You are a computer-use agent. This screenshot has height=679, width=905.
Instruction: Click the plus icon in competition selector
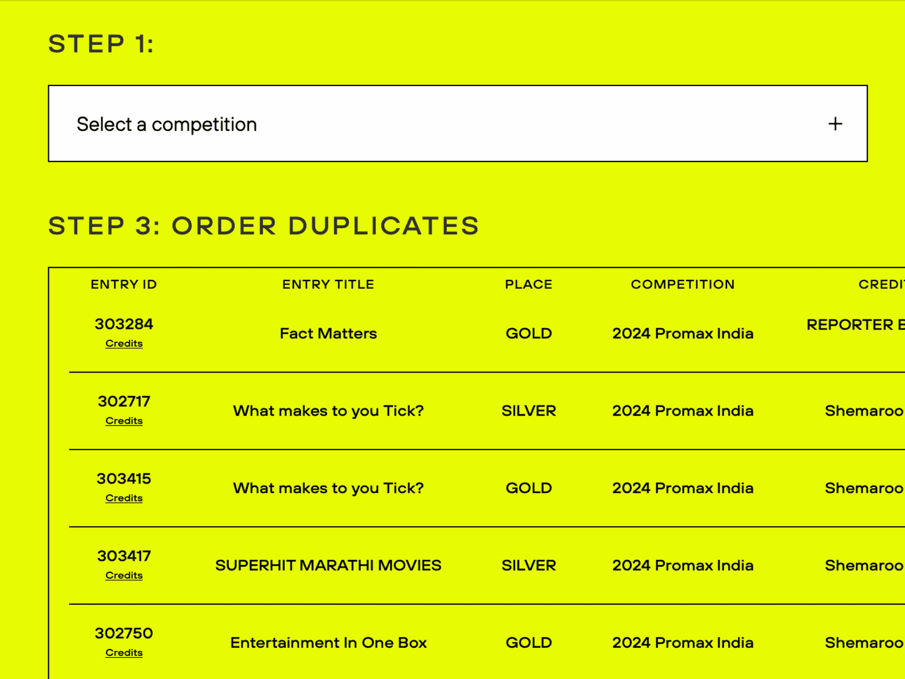coord(835,124)
